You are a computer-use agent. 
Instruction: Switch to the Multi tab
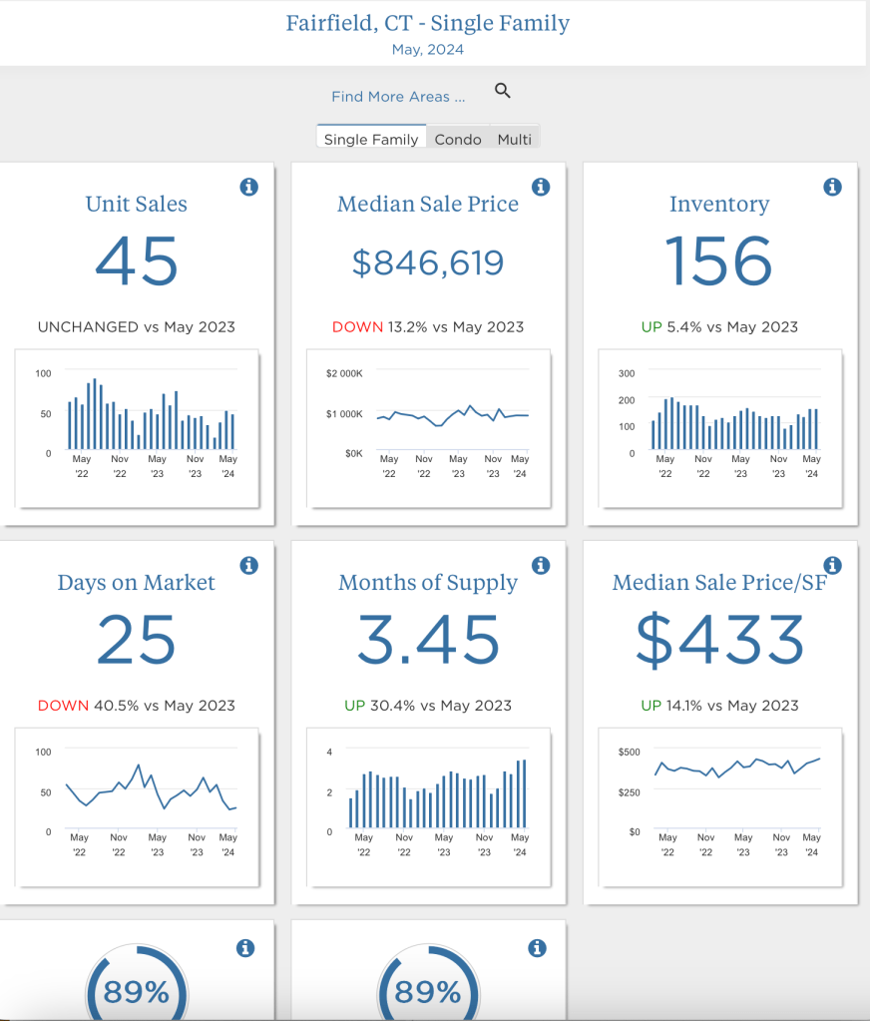pyautogui.click(x=515, y=139)
